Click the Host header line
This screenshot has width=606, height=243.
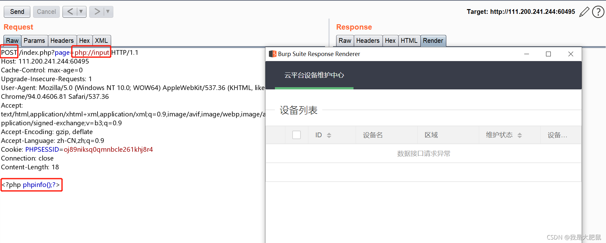(x=45, y=61)
